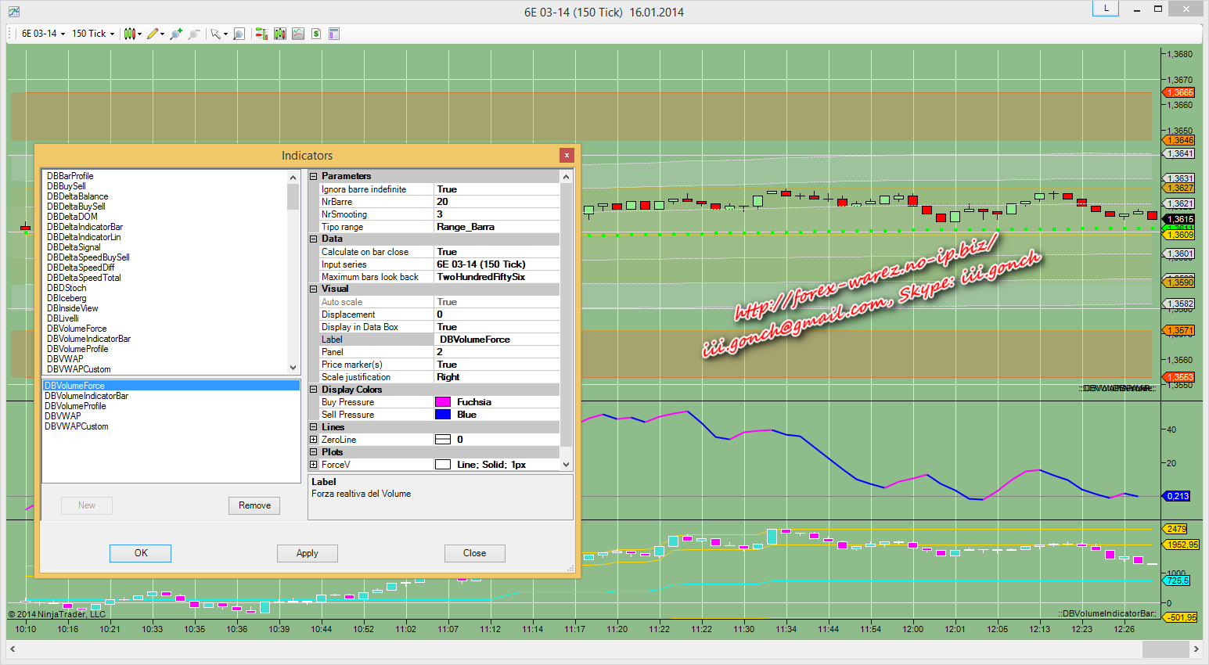Open the Strategies dollar-sign icon
The width and height of the screenshot is (1209, 665).
point(316,34)
